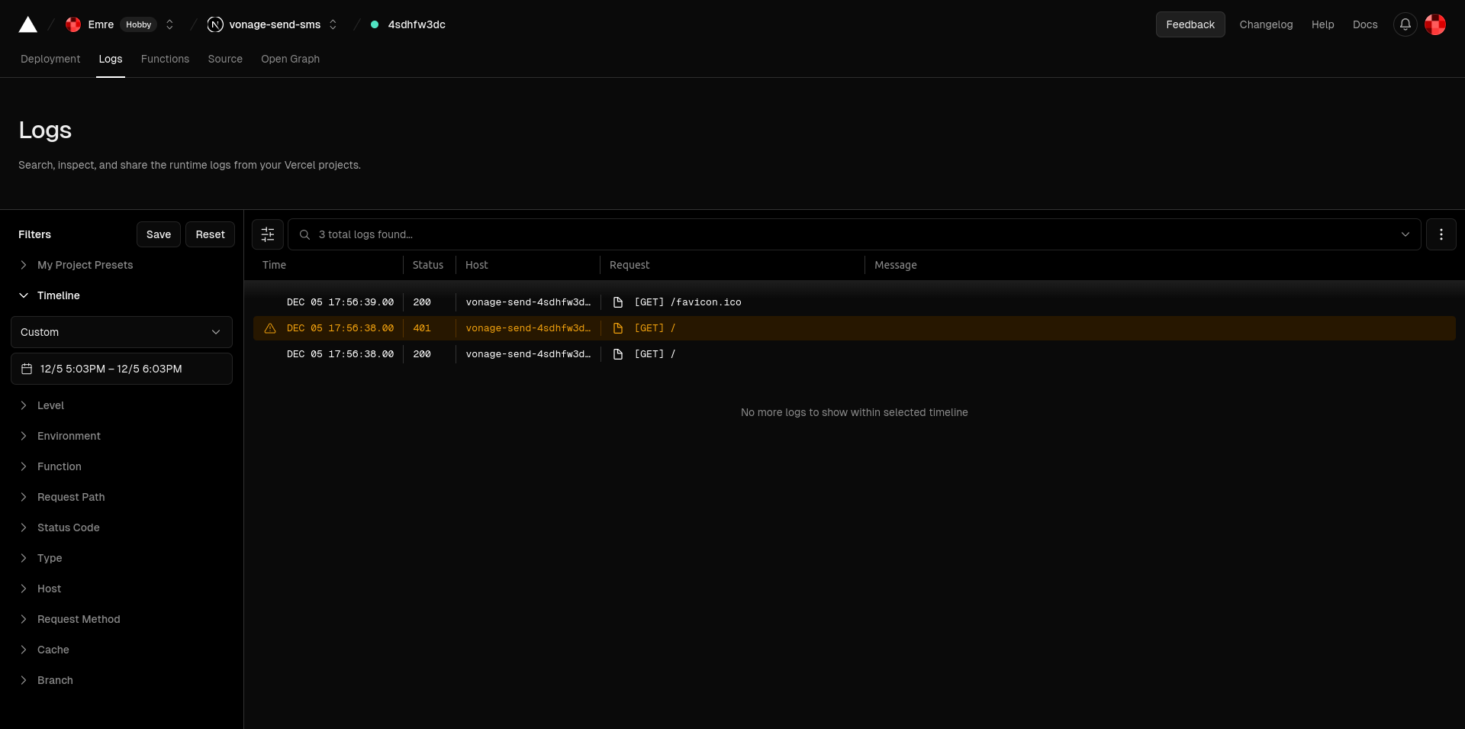1465x729 pixels.
Task: Open the Help link
Action: [1323, 24]
